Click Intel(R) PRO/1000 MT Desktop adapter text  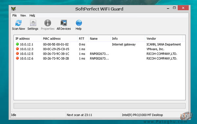[x=142, y=115]
